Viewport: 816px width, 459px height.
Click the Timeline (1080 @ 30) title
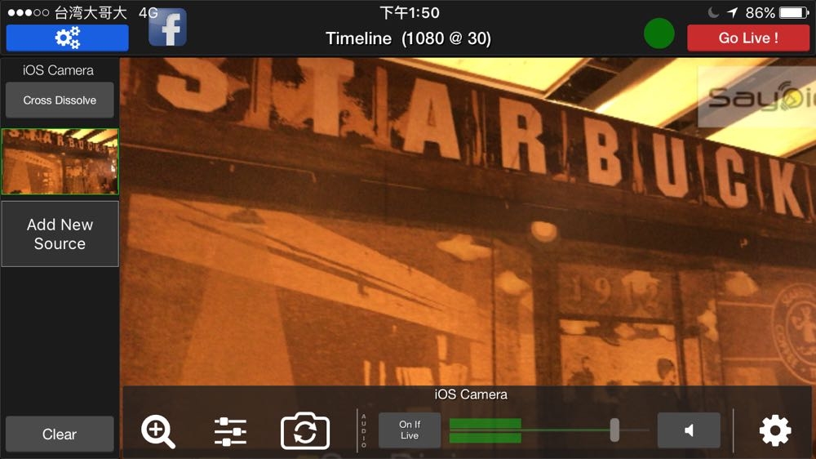point(409,38)
